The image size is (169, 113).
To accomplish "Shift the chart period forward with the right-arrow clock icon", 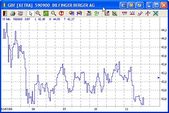I will tap(79, 13).
